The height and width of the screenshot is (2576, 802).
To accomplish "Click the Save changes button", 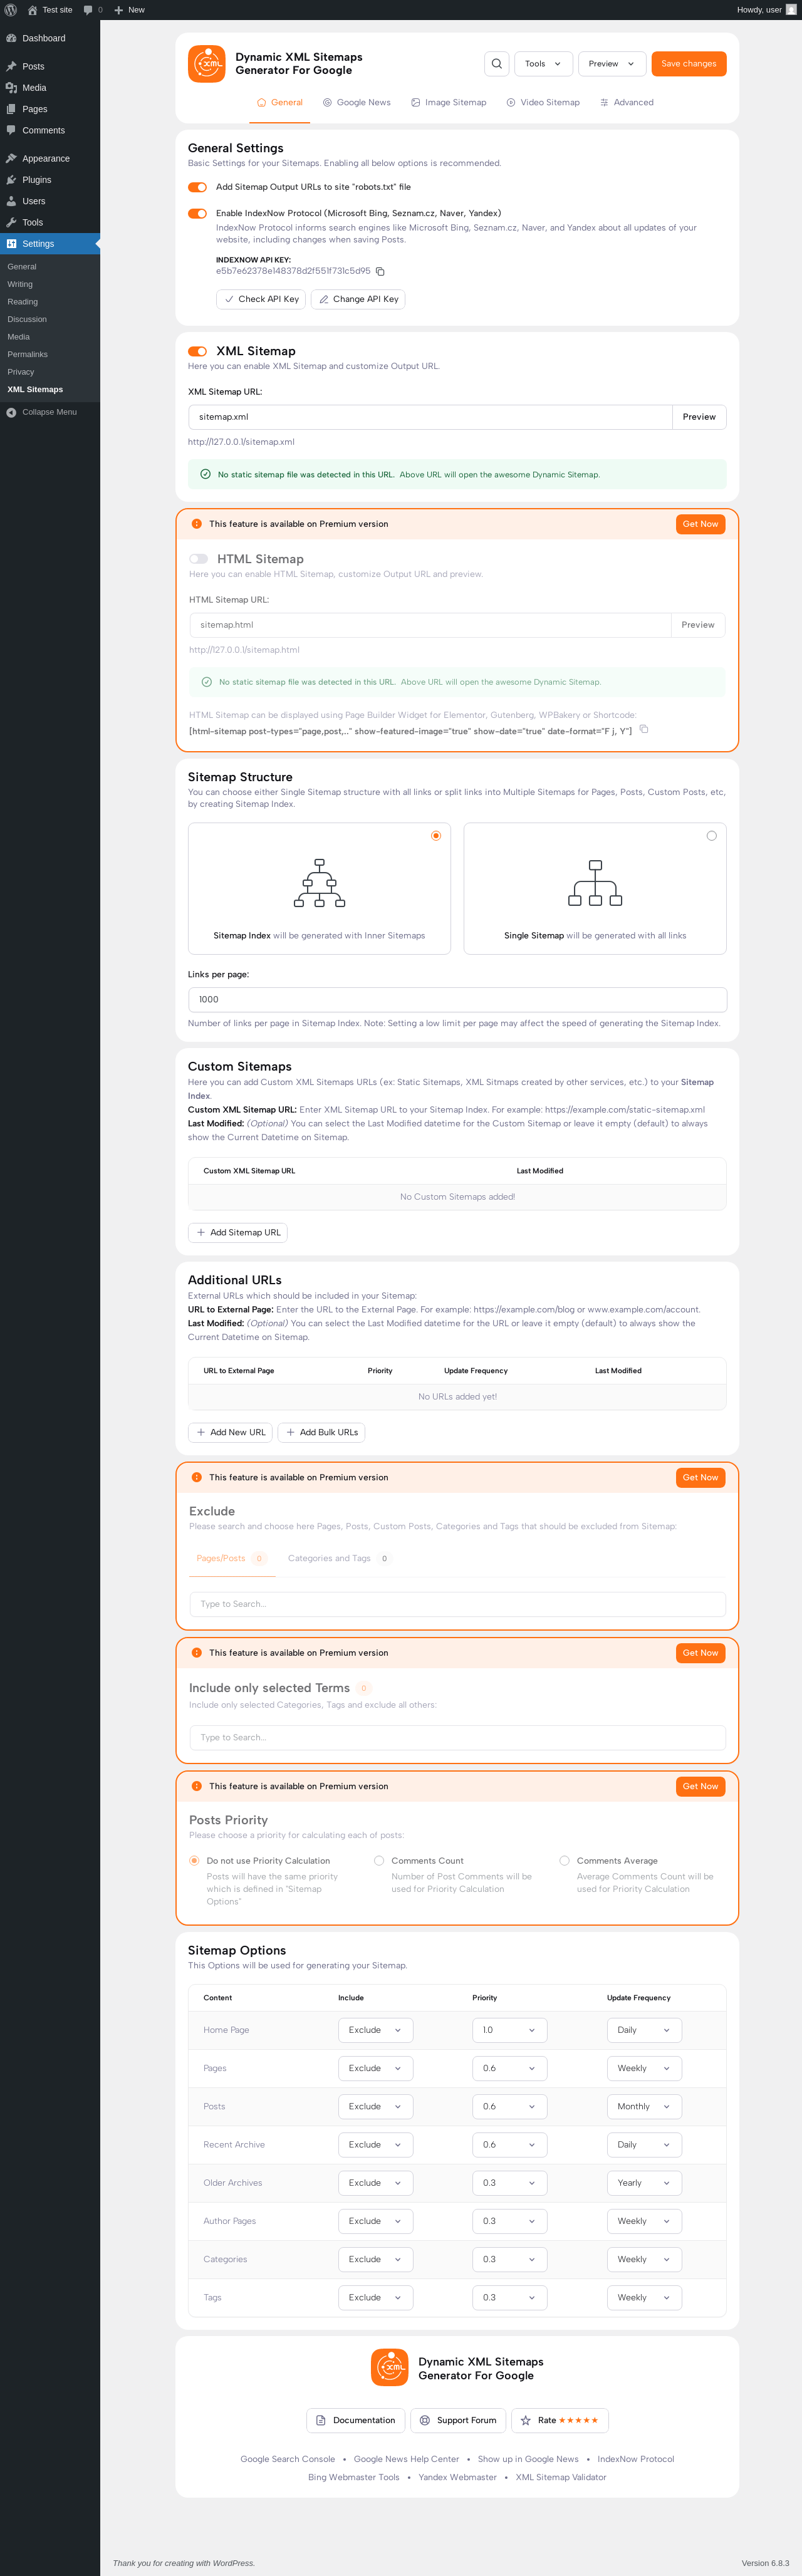I will pyautogui.click(x=688, y=64).
